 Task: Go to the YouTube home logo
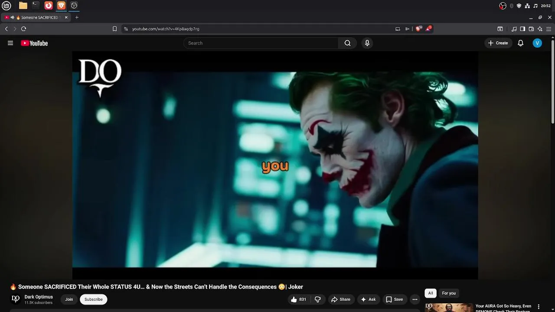click(x=34, y=43)
